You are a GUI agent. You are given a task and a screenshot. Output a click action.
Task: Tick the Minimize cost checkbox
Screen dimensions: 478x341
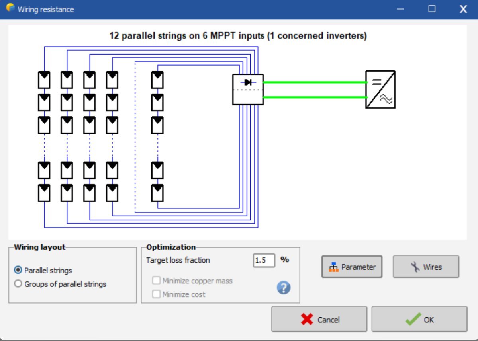(x=156, y=294)
